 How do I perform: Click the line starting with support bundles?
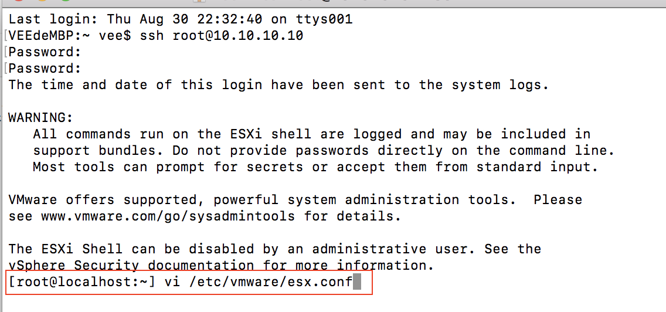[324, 151]
